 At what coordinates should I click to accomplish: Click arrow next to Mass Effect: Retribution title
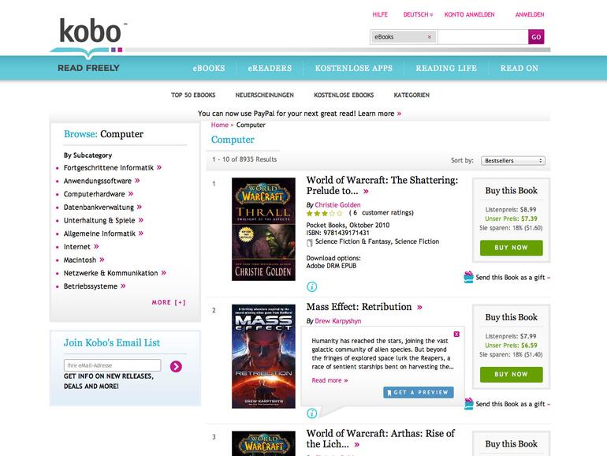click(419, 308)
